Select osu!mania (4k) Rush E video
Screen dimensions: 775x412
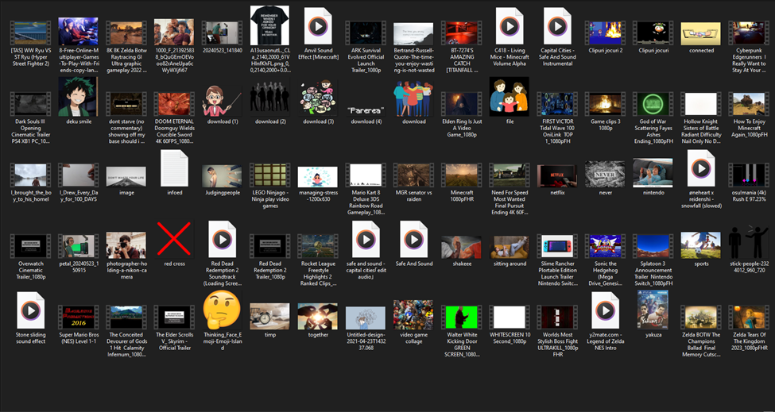coord(749,175)
